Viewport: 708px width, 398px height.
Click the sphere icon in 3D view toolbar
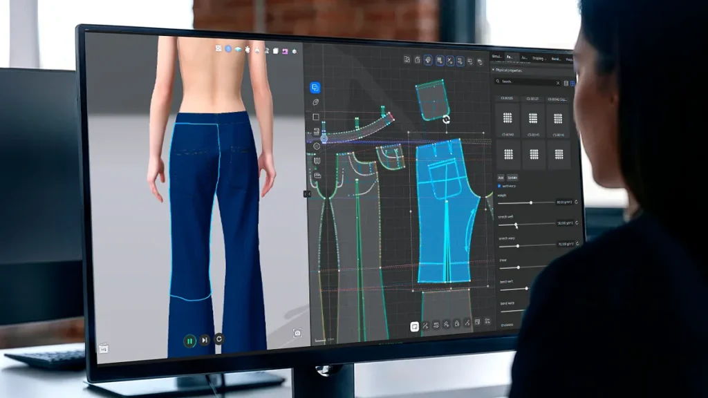(x=295, y=52)
